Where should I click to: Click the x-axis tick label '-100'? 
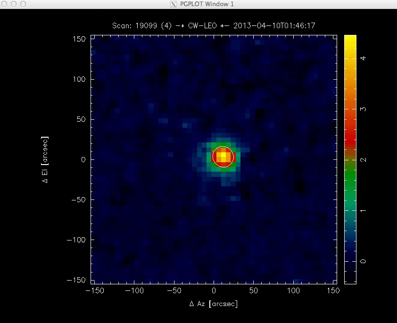point(134,290)
